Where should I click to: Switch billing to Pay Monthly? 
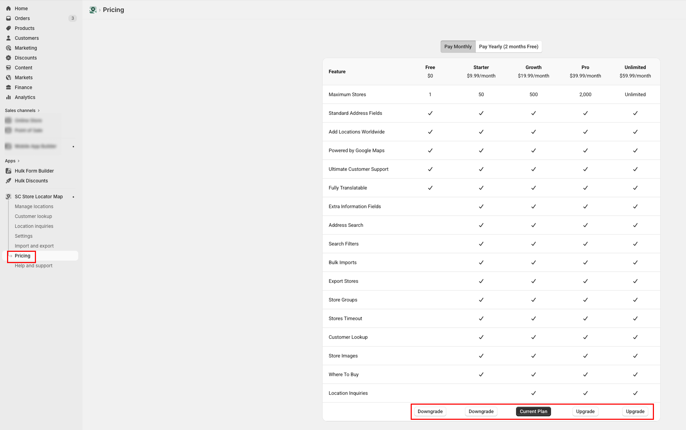tap(458, 46)
